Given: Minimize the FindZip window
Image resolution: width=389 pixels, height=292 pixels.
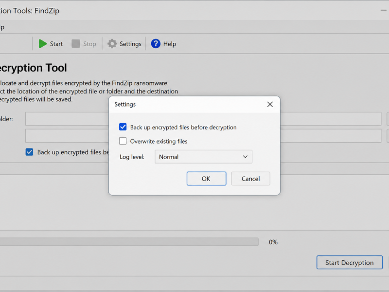Looking at the screenshot, I should pyautogui.click(x=384, y=10).
